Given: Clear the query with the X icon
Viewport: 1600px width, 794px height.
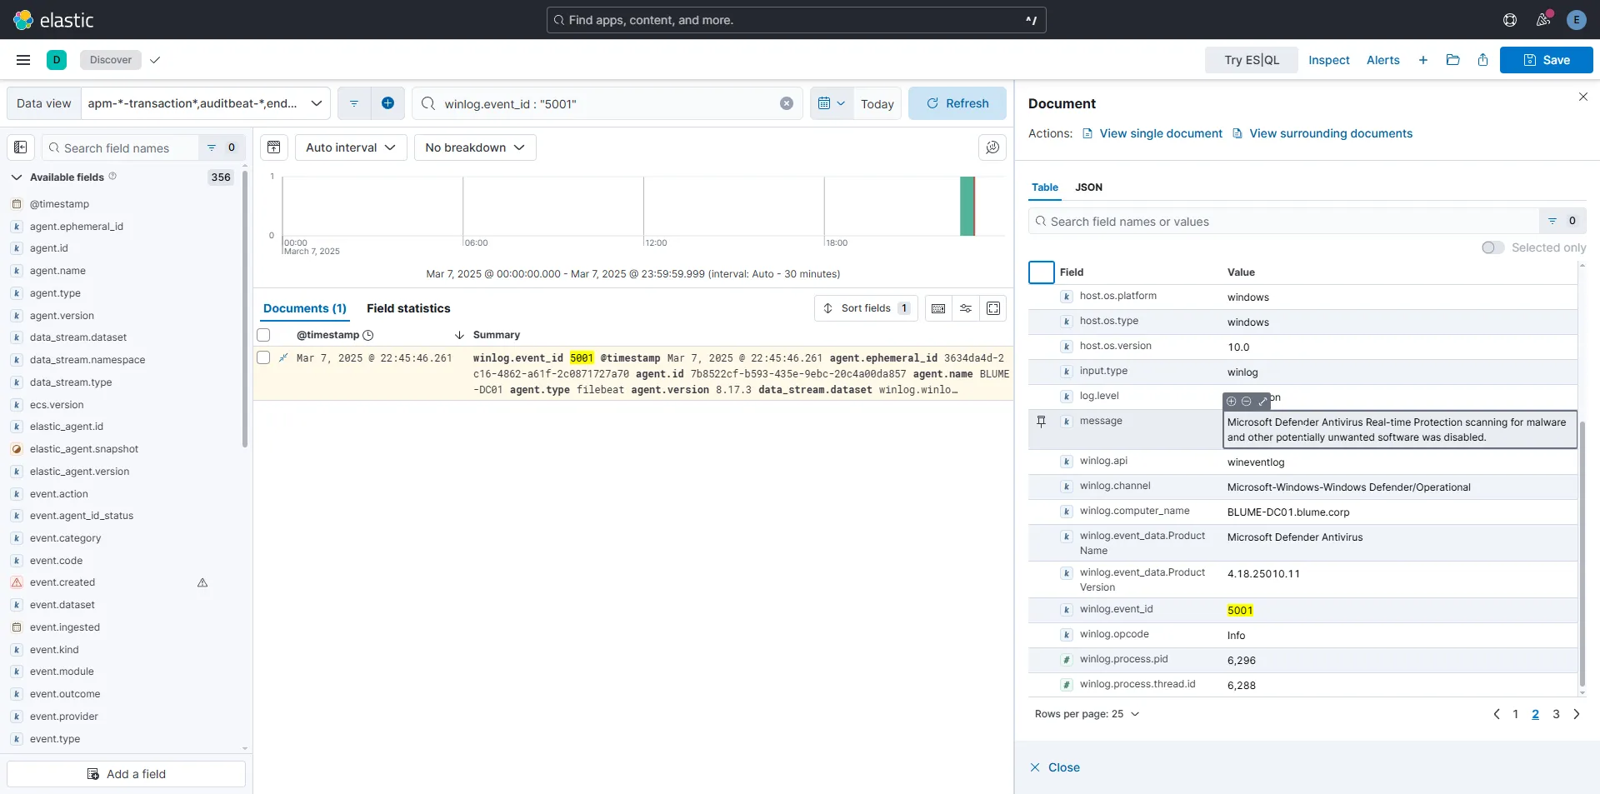Looking at the screenshot, I should click(x=786, y=103).
